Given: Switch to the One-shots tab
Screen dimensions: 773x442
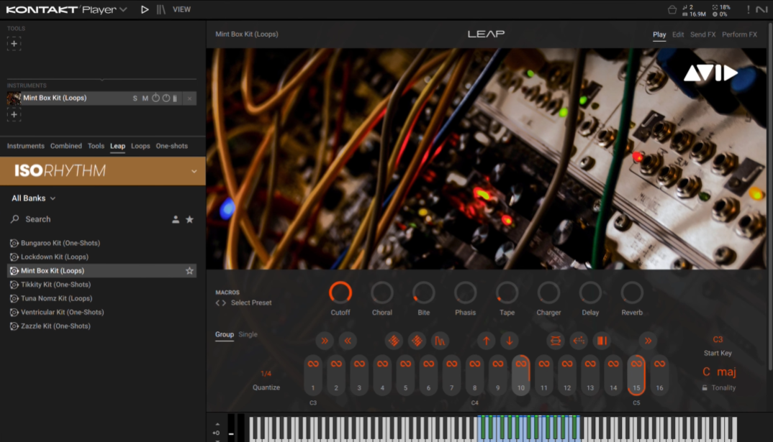Looking at the screenshot, I should [x=171, y=146].
